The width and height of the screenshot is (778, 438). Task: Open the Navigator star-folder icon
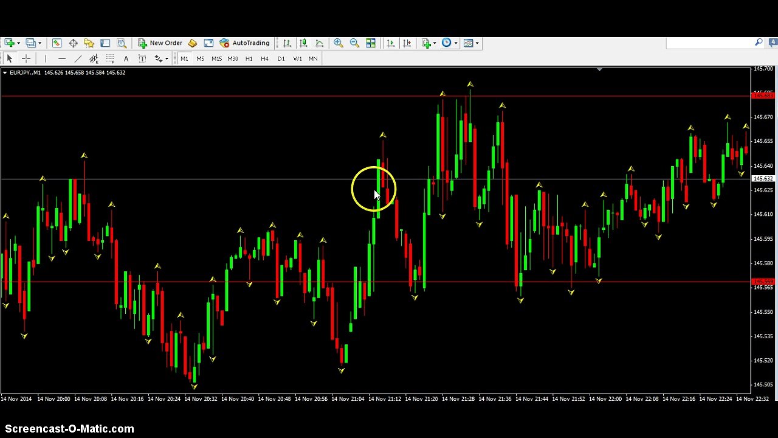coord(89,43)
